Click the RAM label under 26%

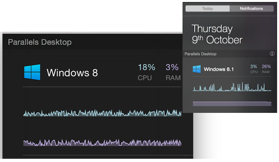click(x=266, y=72)
